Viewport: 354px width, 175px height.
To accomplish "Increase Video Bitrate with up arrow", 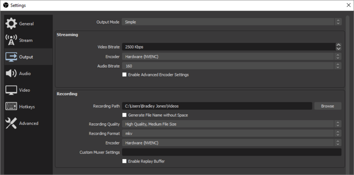I will [339, 45].
